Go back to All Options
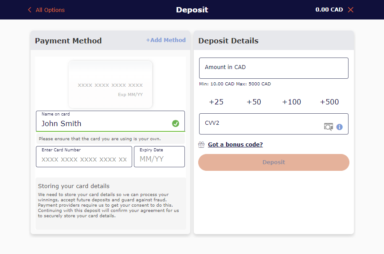The image size is (384, 254). [50, 10]
